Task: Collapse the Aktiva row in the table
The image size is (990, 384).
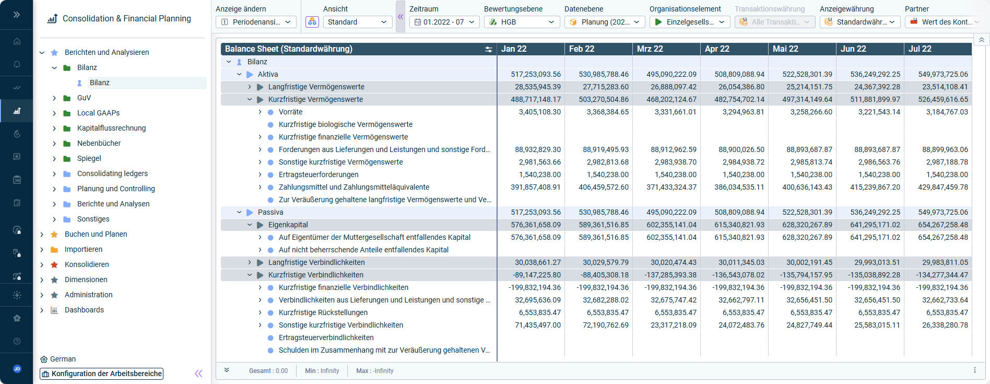Action: pos(239,74)
